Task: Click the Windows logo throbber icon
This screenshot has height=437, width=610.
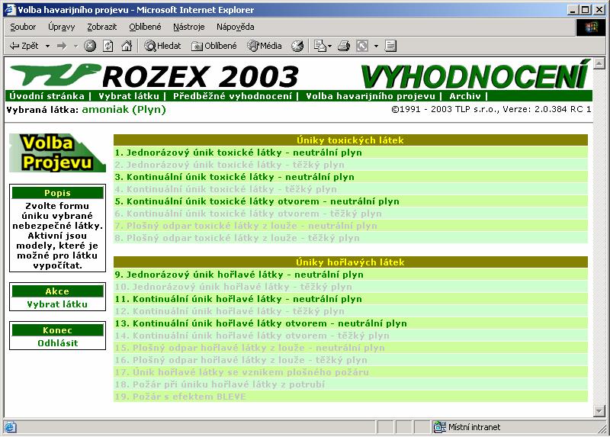Action: [x=590, y=27]
